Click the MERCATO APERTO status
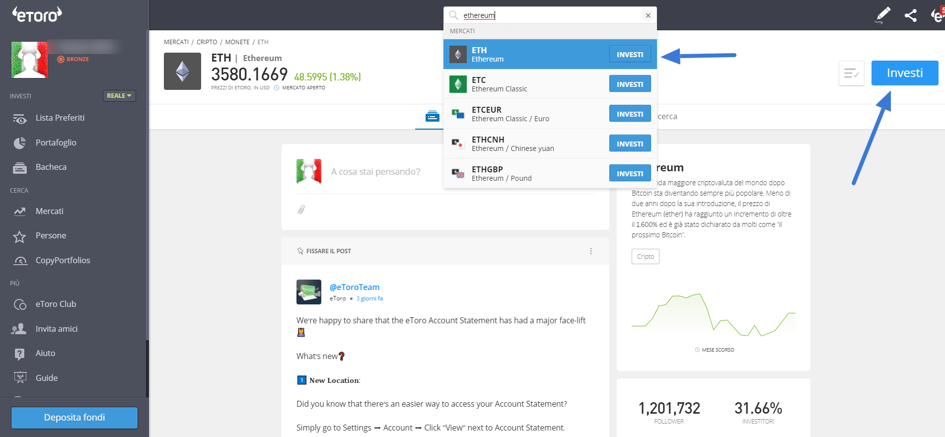The height and width of the screenshot is (437, 945). (300, 88)
